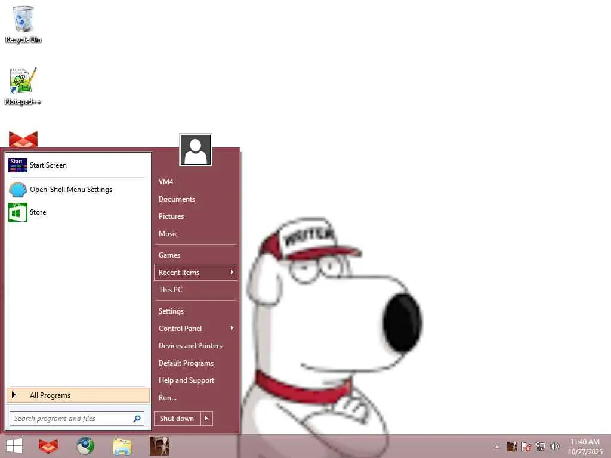The image size is (611, 458).
Task: Open the Run... dialog
Action: (x=196, y=398)
